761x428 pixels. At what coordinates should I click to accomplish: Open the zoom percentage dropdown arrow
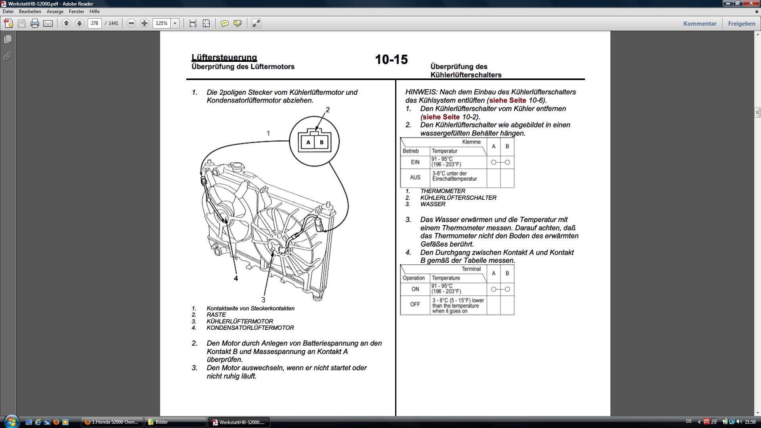(175, 23)
